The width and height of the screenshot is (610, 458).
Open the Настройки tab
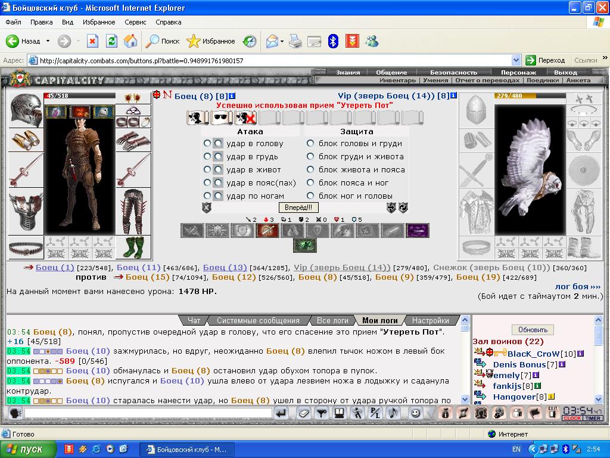(x=430, y=320)
